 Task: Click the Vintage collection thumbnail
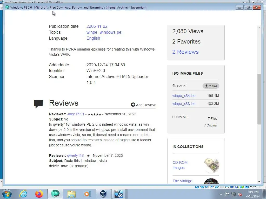tap(211, 181)
